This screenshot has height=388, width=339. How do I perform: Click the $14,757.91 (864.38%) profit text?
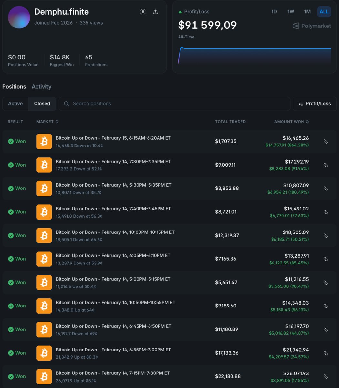click(x=287, y=145)
